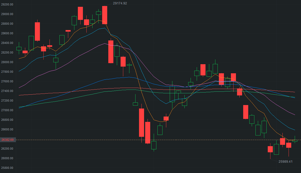The image size is (301, 173).
Task: Click the 28400.00 axis label
Action: pos(7,43)
